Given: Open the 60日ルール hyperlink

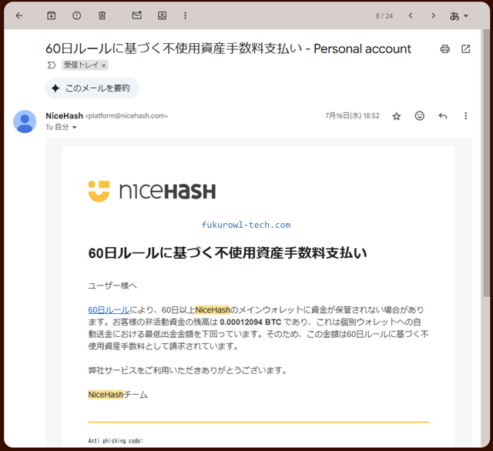Looking at the screenshot, I should tap(109, 310).
